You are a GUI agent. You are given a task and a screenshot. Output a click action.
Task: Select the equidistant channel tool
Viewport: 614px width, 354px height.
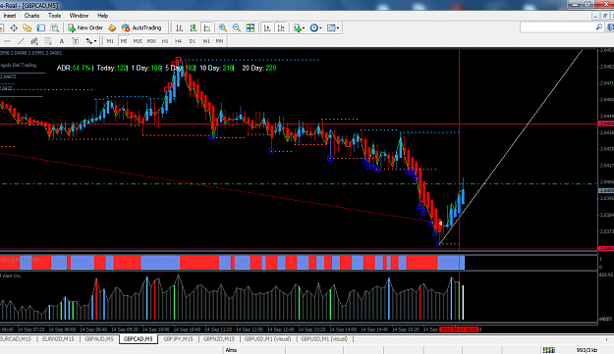34,41
